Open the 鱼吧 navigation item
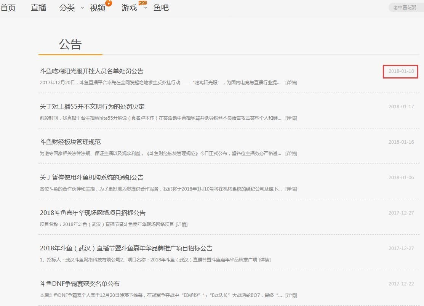424x306 pixels. 161,8
